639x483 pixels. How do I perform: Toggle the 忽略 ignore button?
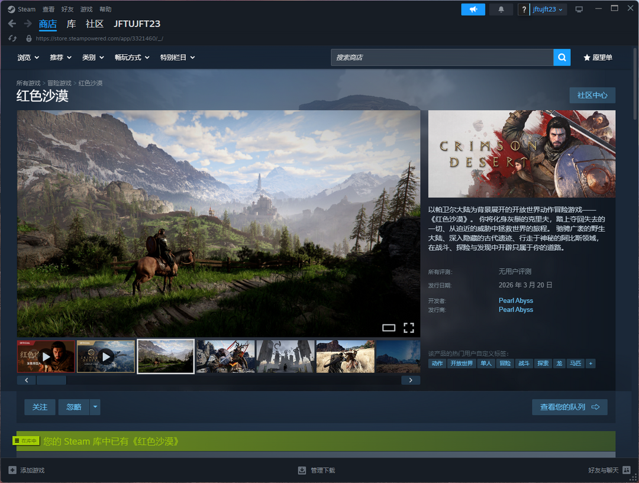click(x=73, y=407)
